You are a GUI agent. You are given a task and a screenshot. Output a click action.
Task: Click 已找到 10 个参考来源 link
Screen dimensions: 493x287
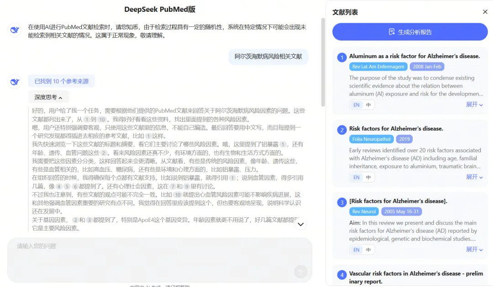click(61, 81)
